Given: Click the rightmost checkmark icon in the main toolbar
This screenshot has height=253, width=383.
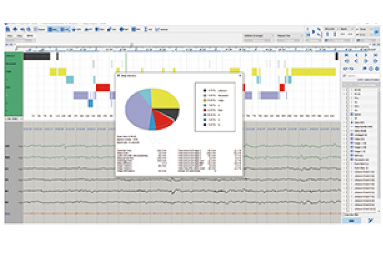Looking at the screenshot, I should (x=158, y=30).
